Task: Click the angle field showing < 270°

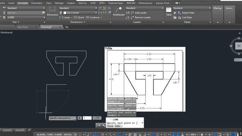Action: pos(97,118)
